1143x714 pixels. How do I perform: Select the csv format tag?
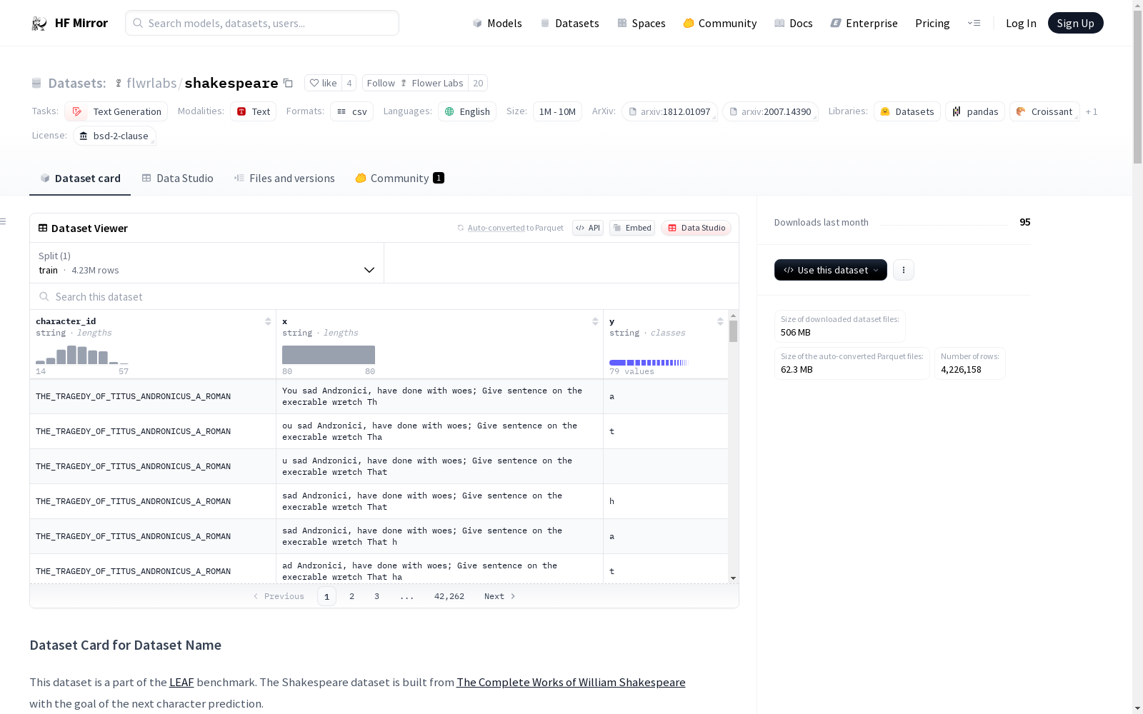point(351,111)
